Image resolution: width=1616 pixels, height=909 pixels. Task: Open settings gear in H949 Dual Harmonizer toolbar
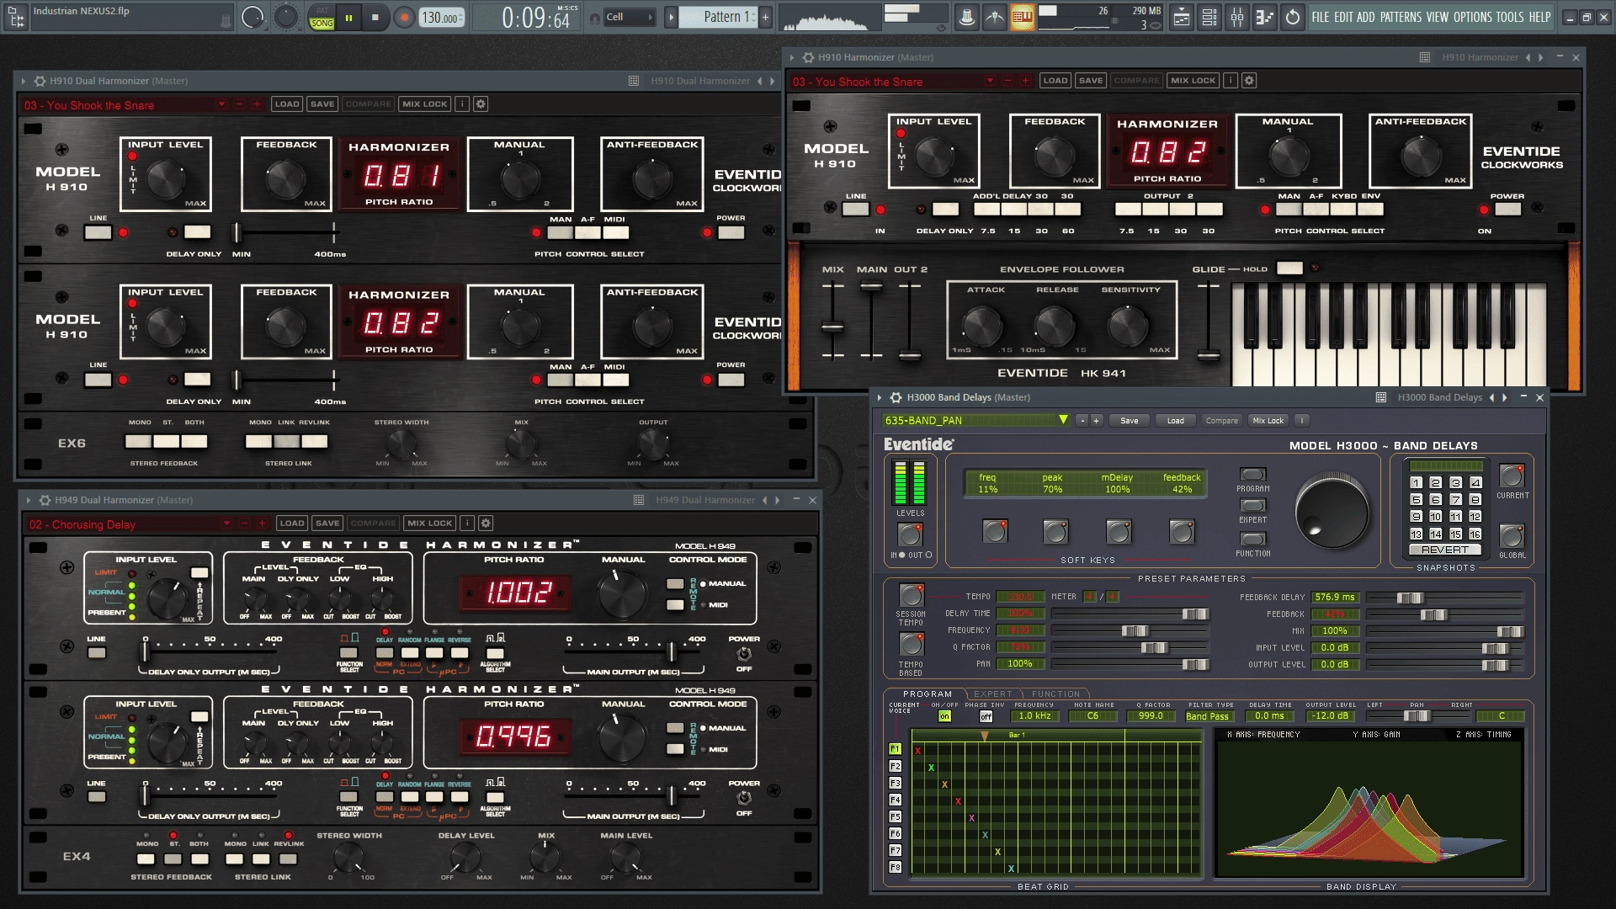pos(486,524)
